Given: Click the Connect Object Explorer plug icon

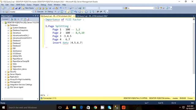Looking at the screenshot, I should (12, 19).
